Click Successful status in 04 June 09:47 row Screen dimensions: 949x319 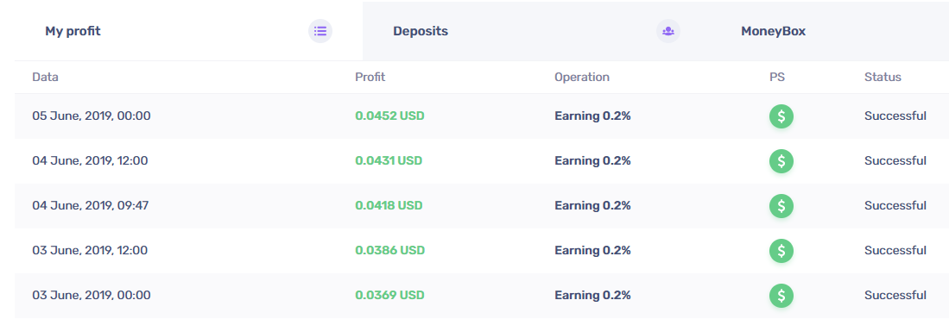(x=895, y=205)
